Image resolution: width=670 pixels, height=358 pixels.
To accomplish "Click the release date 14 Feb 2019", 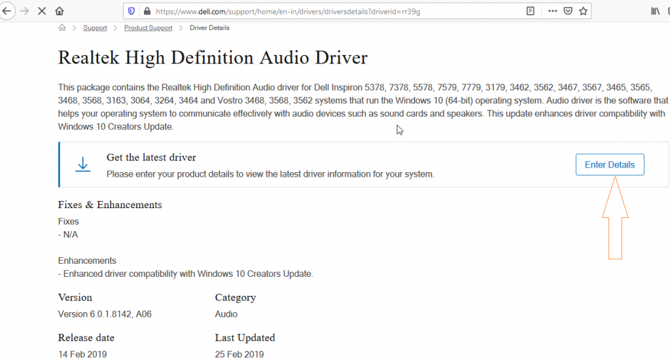I will tap(82, 353).
